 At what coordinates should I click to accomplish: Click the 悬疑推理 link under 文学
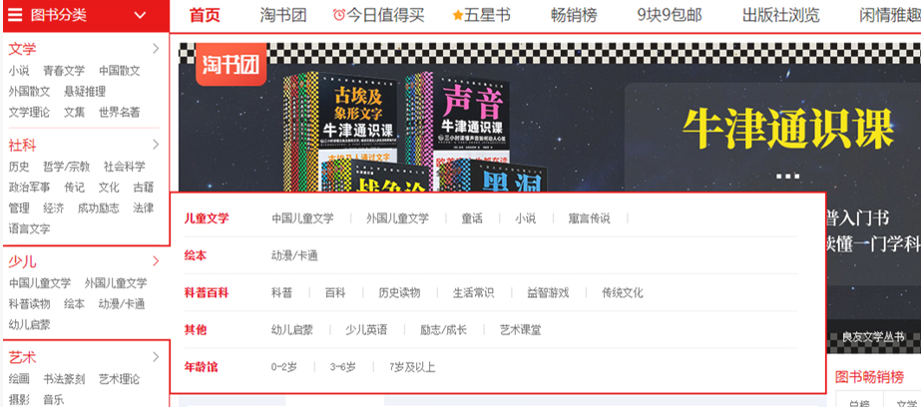[85, 92]
